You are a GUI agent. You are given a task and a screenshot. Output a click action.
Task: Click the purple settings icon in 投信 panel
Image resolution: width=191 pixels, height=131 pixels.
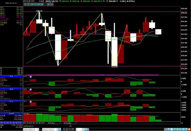coord(30,90)
